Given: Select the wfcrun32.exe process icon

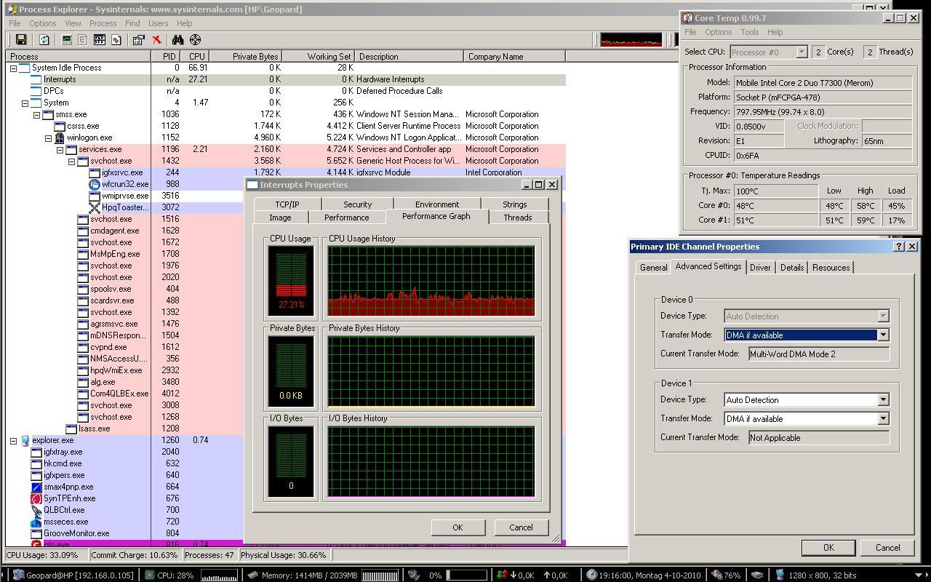Looking at the screenshot, I should (x=94, y=184).
